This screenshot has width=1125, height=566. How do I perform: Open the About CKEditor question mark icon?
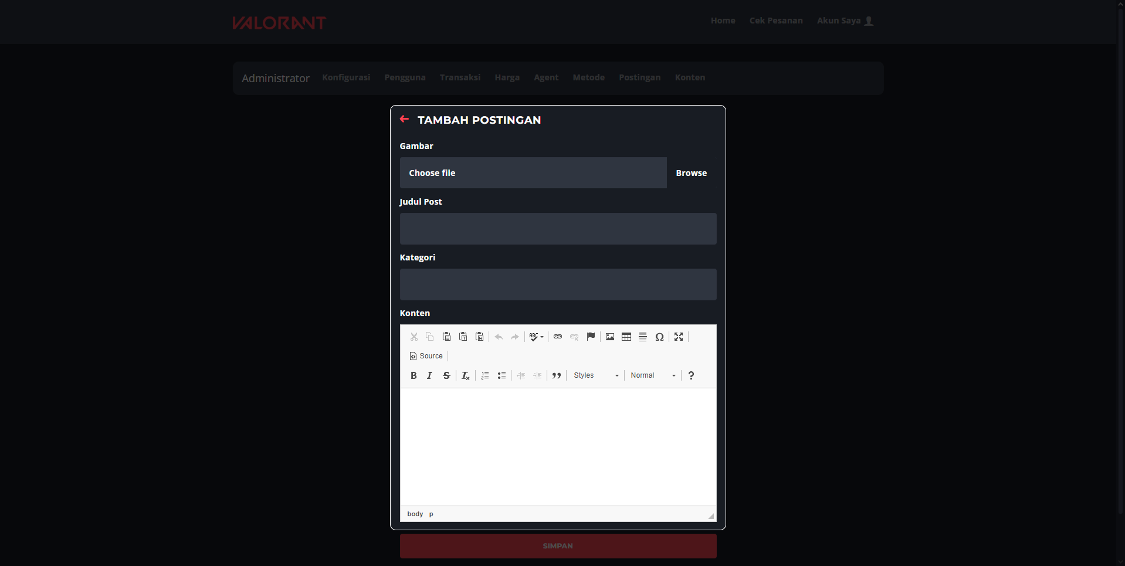(691, 375)
